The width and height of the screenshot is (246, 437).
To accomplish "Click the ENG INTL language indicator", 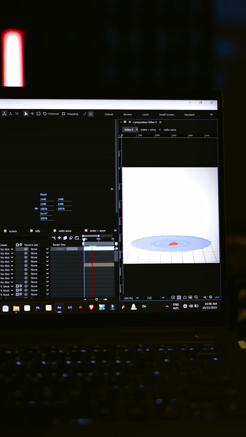I will coord(176,306).
